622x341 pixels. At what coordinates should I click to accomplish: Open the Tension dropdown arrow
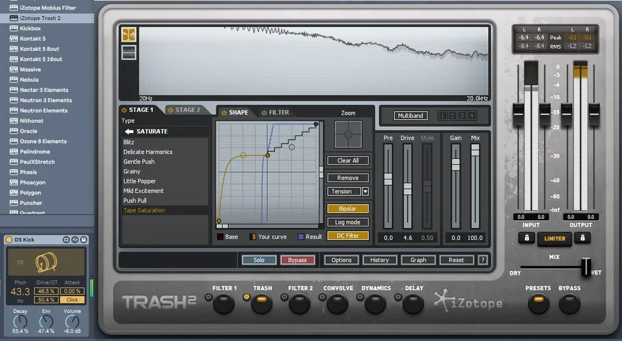(x=365, y=192)
